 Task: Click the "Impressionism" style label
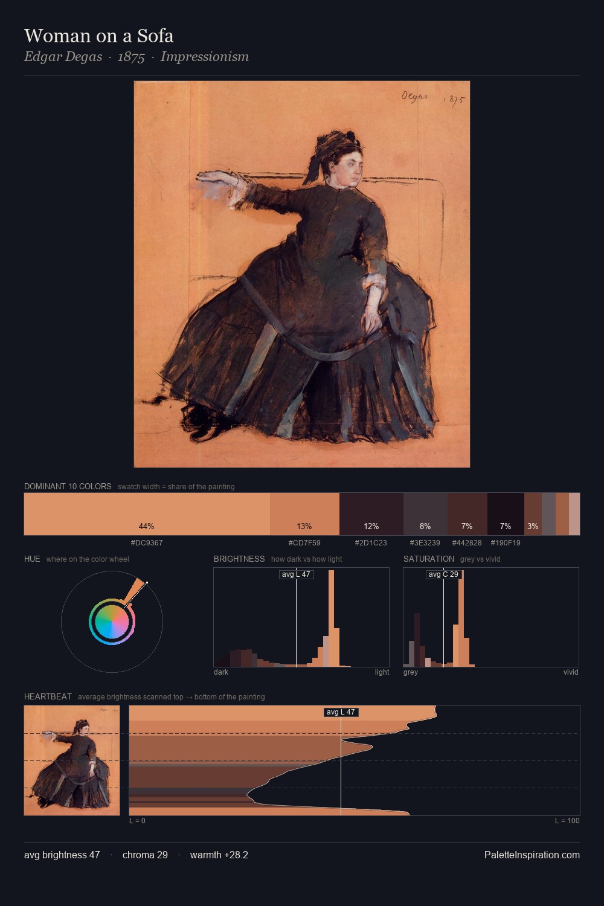205,57
